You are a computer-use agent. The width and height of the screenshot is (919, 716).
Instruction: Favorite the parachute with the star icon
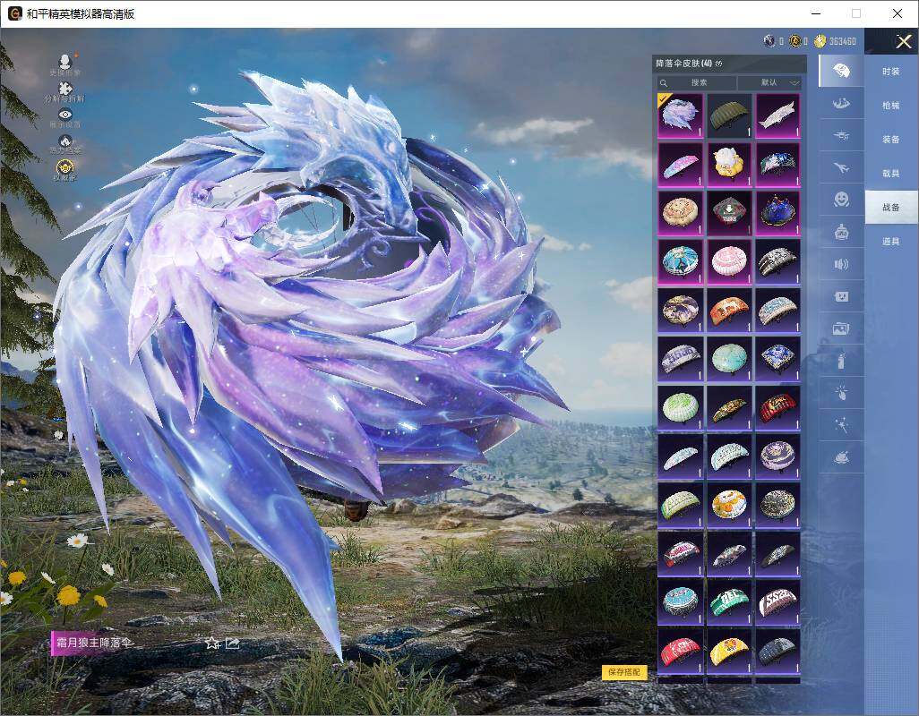tap(212, 644)
